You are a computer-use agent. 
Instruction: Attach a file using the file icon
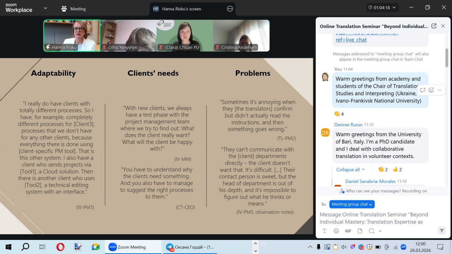pos(360,231)
